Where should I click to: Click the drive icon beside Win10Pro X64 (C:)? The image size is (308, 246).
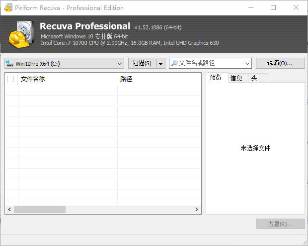click(x=9, y=63)
